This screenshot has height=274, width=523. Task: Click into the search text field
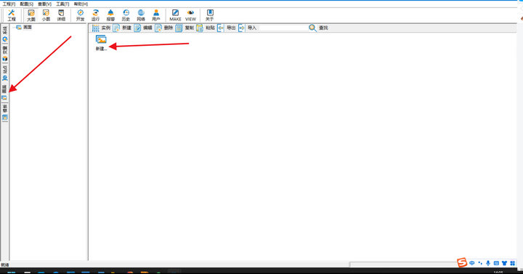coord(283,28)
